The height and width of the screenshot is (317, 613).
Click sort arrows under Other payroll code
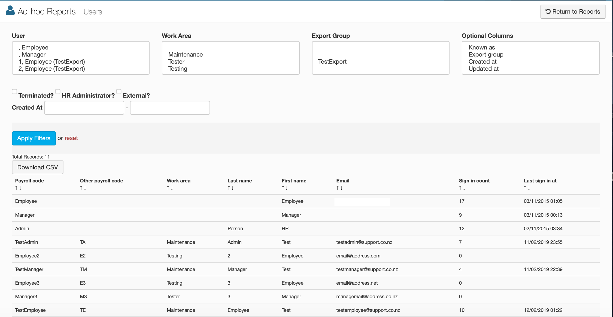[83, 188]
